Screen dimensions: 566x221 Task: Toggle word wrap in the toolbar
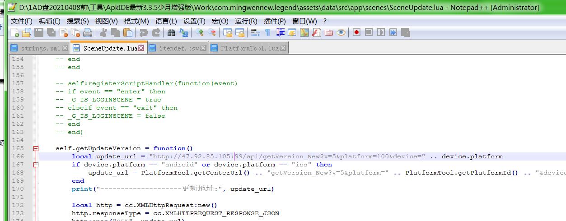pyautogui.click(x=256, y=32)
